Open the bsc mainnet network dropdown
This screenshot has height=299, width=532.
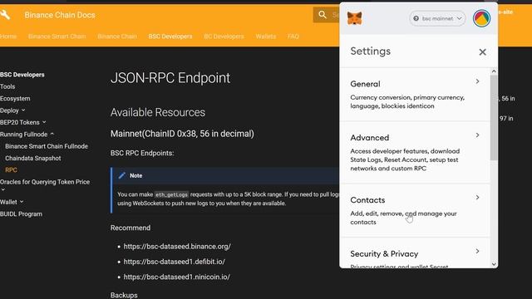click(x=437, y=18)
